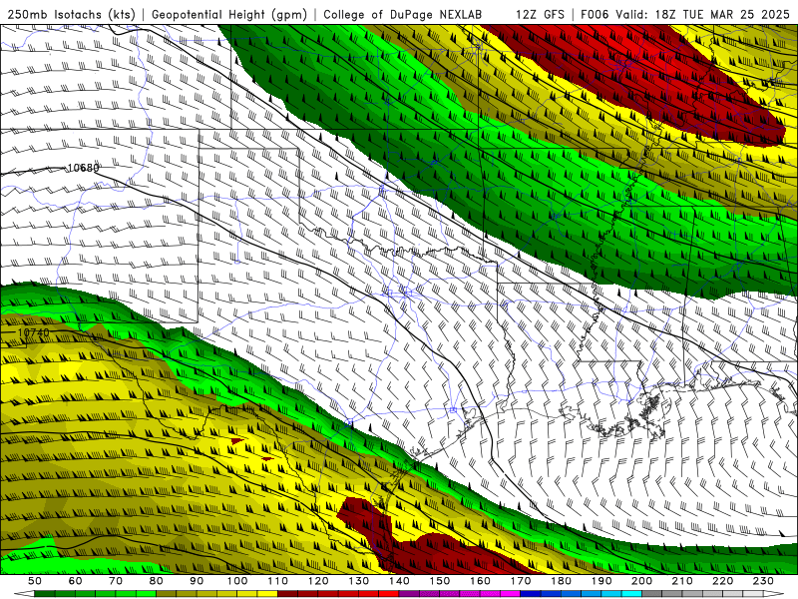Click the 190 kts colorbar label
This screenshot has height=599, width=798.
(x=601, y=581)
